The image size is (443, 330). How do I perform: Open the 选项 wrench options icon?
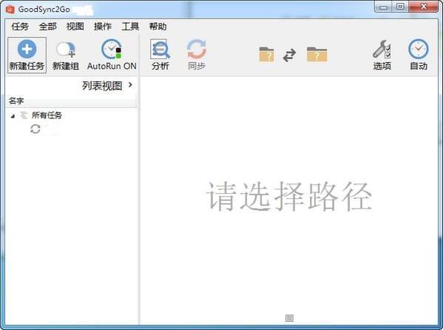[382, 49]
